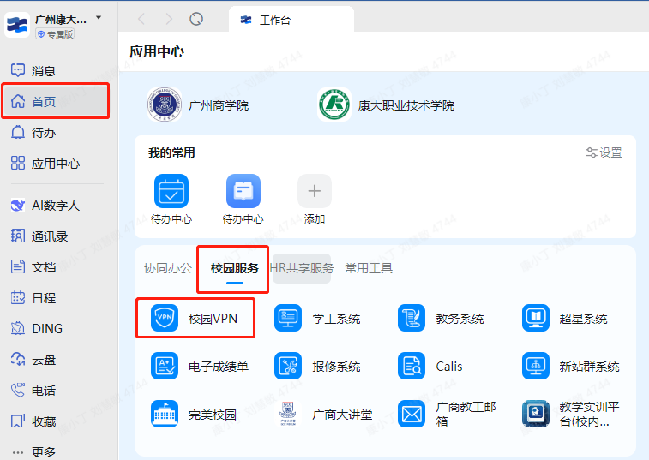Open 完美校园 app
This screenshot has width=649, height=460.
(194, 414)
